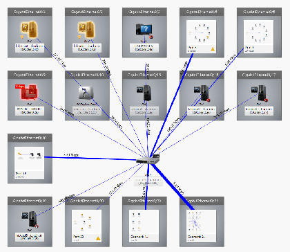290x252 pixels.
Task: Click the GigabitEthernet0/18 port header
Action: [30, 138]
